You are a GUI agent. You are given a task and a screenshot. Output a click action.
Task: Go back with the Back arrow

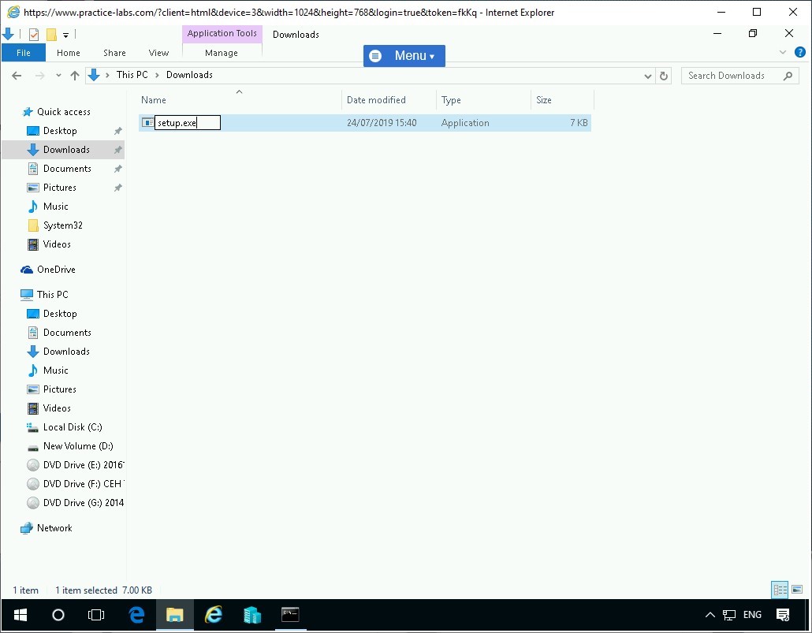tap(17, 76)
